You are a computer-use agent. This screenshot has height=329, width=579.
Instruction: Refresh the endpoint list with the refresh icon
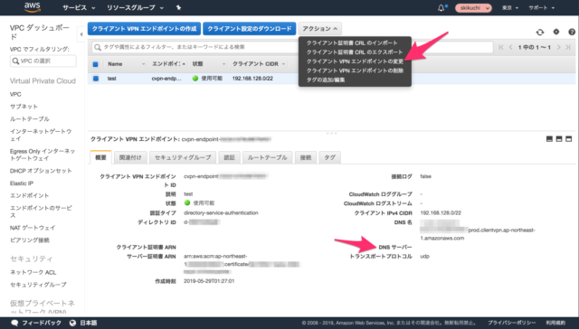point(540,33)
